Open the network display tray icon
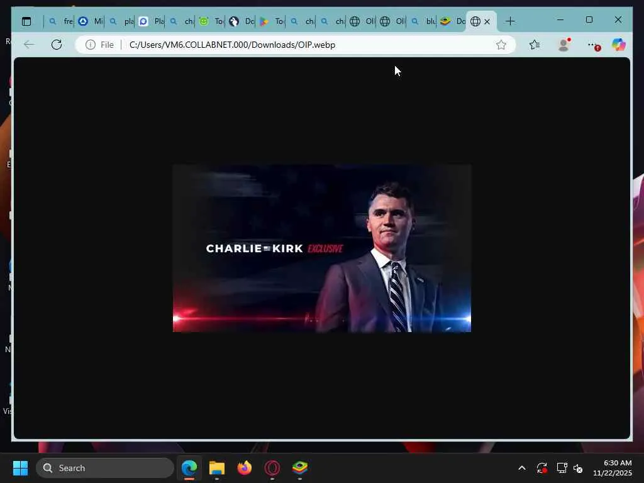 562,468
